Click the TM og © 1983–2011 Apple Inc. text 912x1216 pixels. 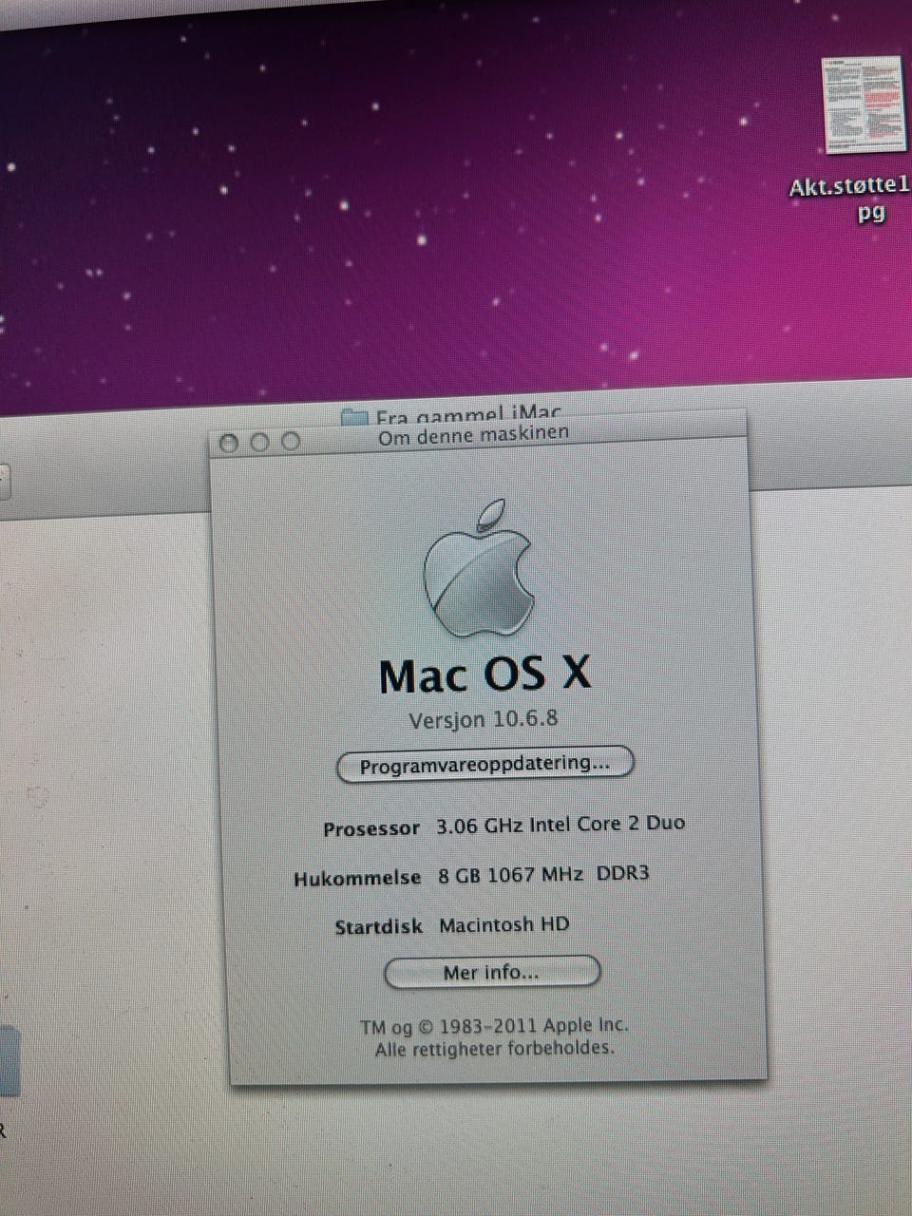click(x=494, y=1026)
